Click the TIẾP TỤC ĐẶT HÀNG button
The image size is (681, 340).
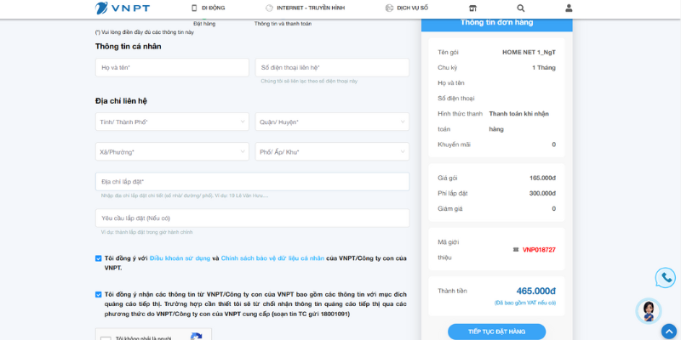[x=496, y=331]
